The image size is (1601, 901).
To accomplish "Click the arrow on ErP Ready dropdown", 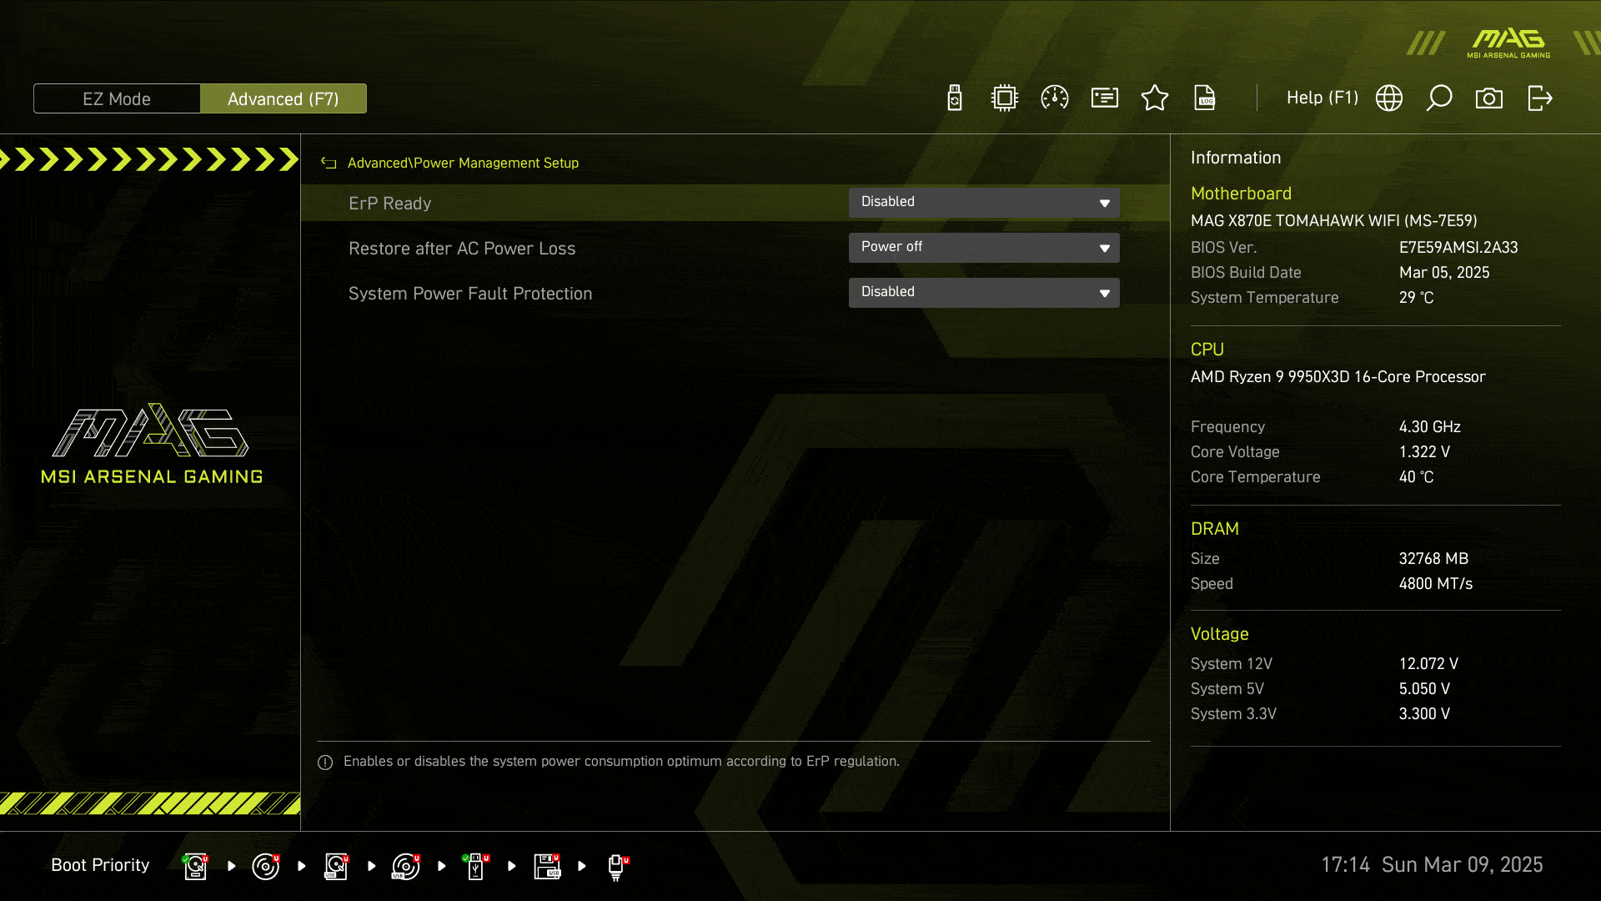I will (1104, 204).
